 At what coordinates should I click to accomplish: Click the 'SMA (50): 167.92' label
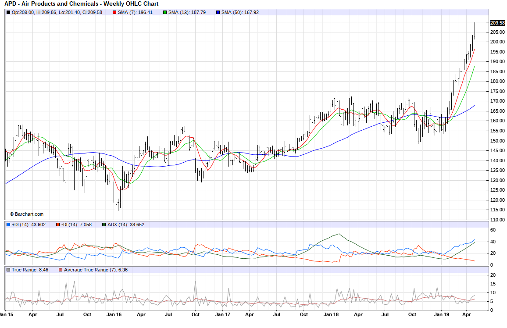[240, 13]
